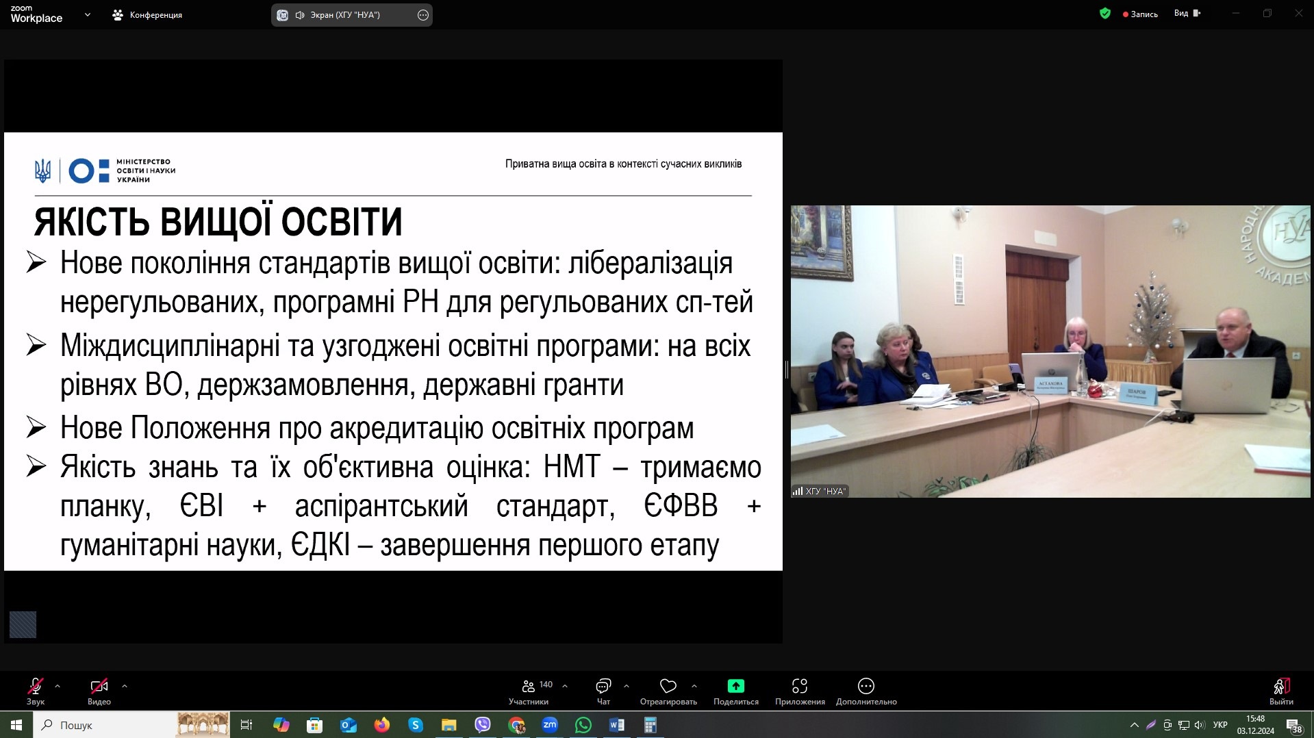Open reactions with Отреагировать

pos(668,690)
